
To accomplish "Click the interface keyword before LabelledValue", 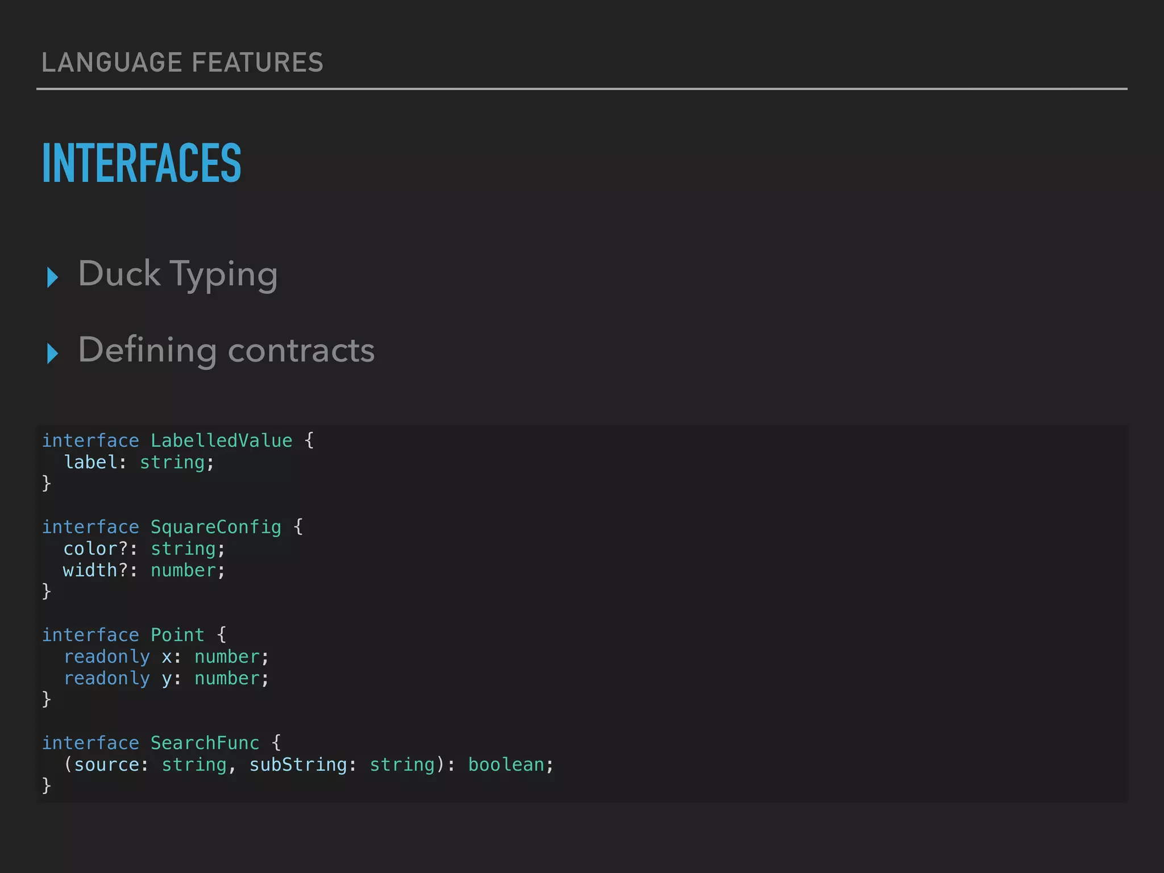I will (x=90, y=440).
